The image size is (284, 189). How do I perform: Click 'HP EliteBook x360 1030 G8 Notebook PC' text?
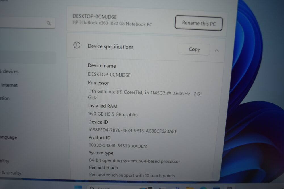112,23
